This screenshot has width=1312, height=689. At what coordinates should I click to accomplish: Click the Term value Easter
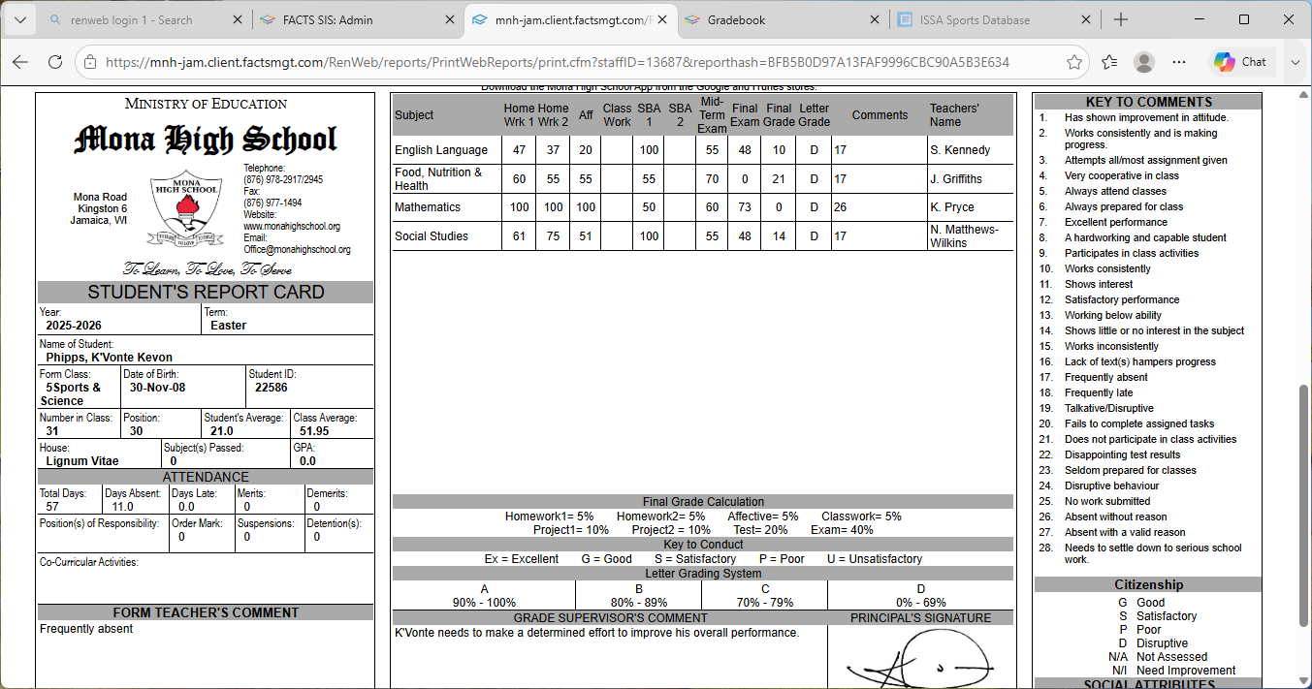tap(229, 326)
